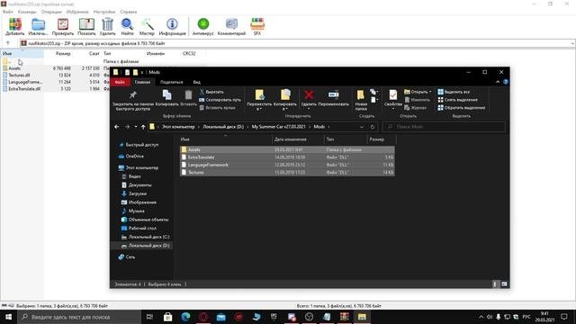Open WinRAR address bar dropdown arrow

pos(572,43)
